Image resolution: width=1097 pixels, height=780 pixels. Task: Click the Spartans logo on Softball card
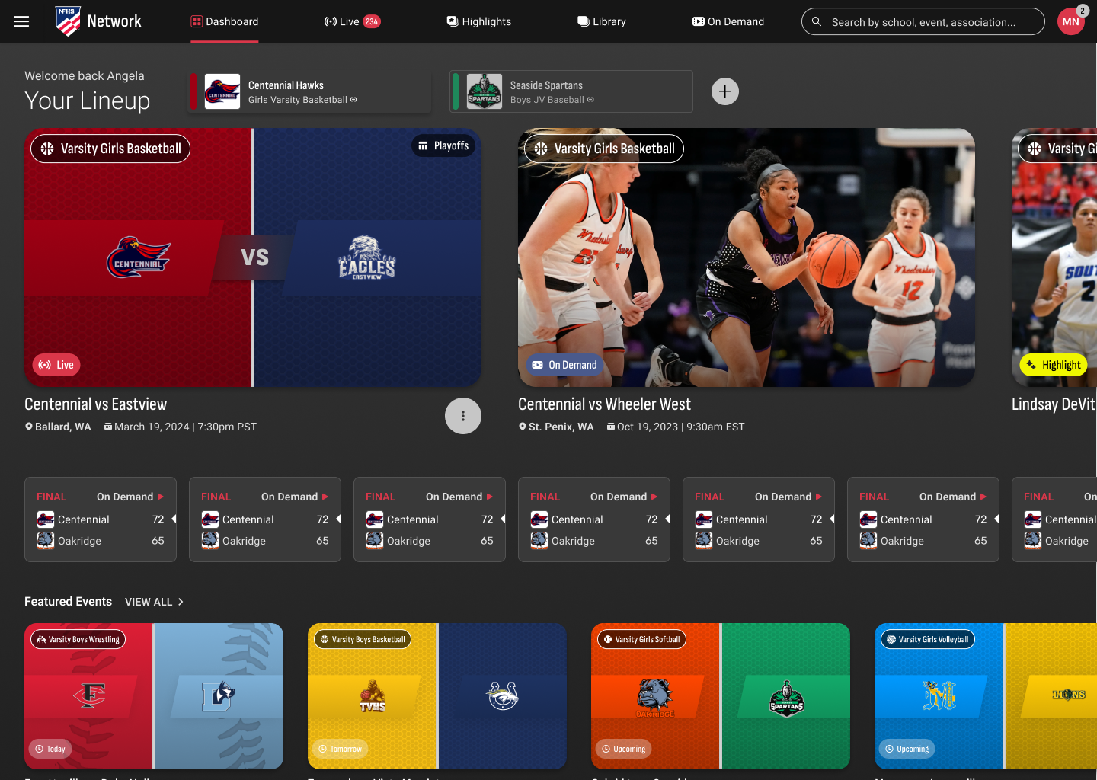[x=787, y=697]
